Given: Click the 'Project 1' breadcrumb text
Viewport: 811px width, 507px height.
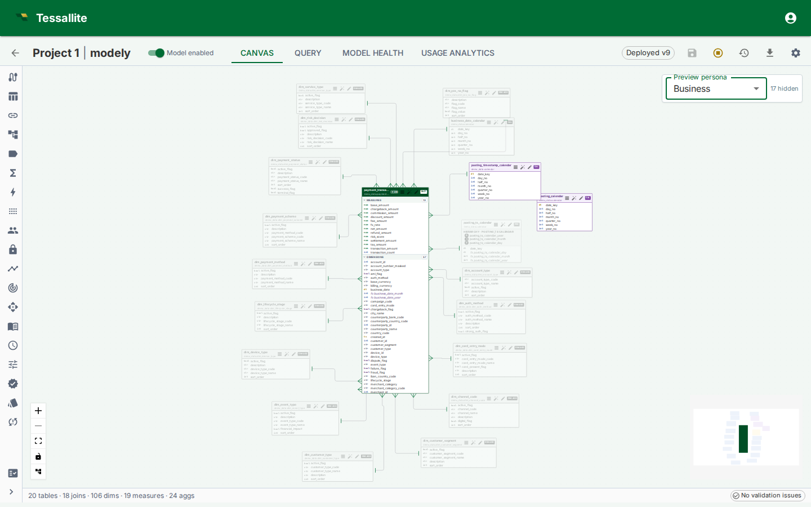Looking at the screenshot, I should click(x=56, y=53).
